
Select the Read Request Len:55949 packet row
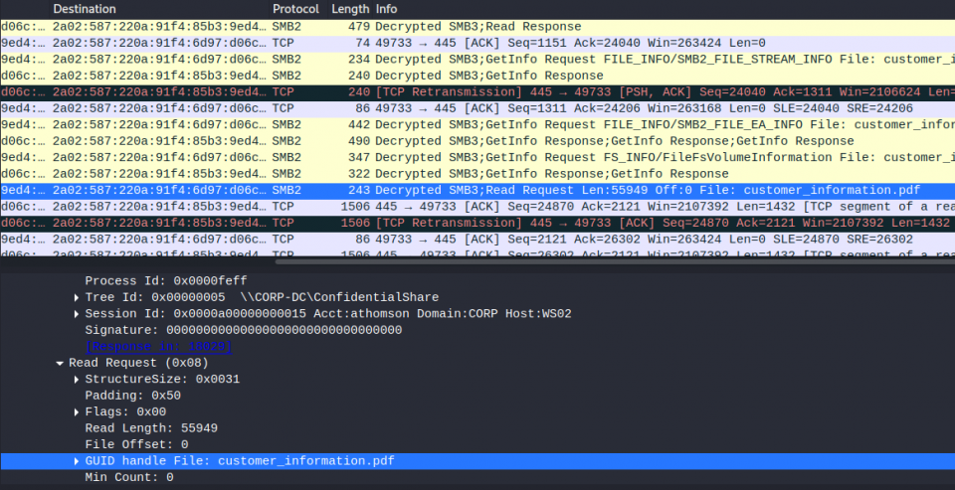(477, 191)
